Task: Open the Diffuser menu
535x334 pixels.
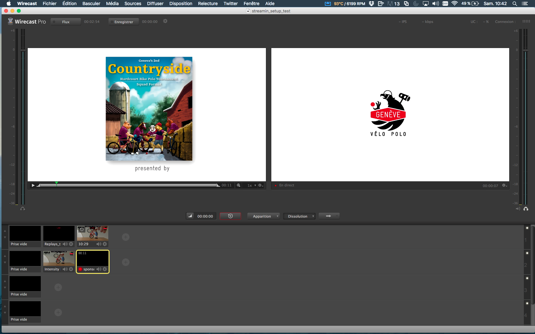Action: point(155,3)
